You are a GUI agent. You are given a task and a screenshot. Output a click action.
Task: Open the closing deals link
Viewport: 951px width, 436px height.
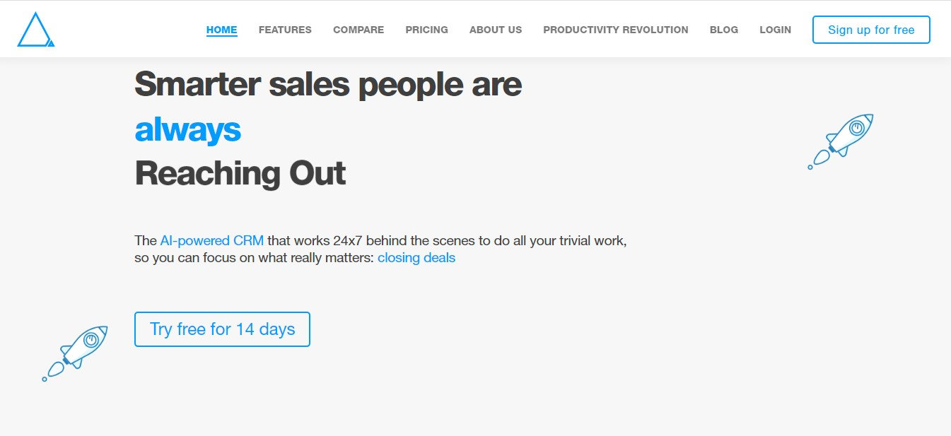[416, 258]
